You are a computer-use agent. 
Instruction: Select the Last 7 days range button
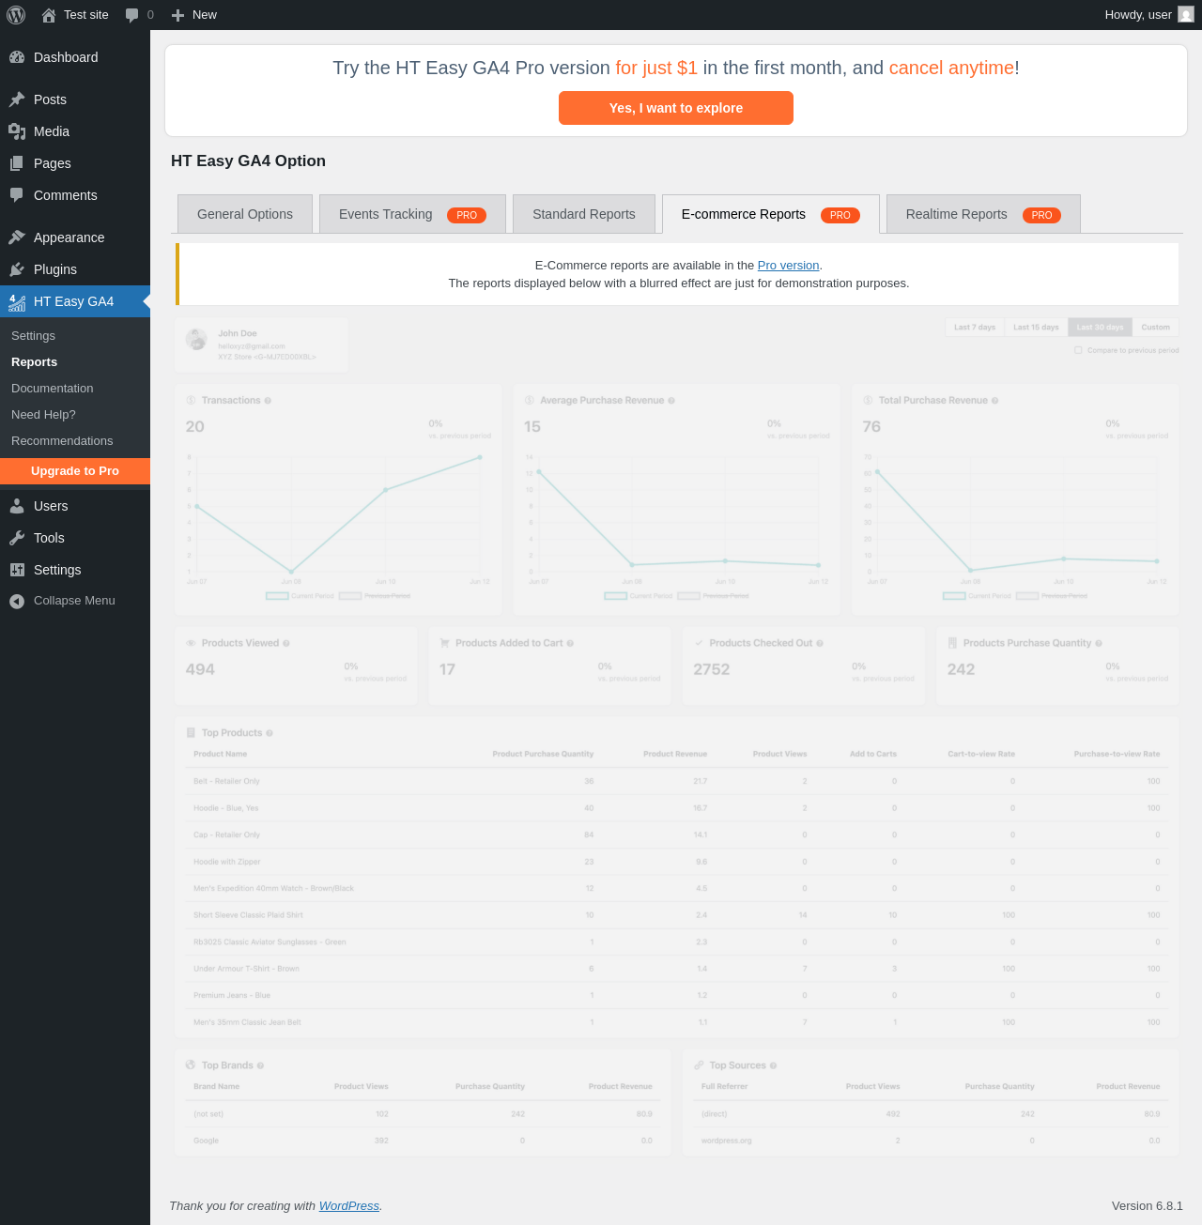click(975, 328)
